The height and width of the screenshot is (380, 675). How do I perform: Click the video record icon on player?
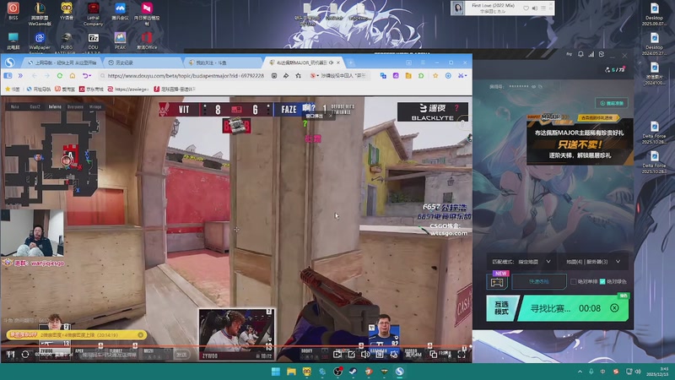337,354
